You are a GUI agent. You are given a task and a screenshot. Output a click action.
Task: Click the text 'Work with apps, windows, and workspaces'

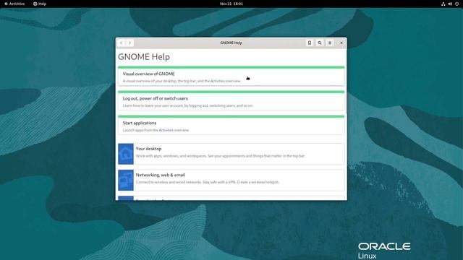pyautogui.click(x=171, y=156)
